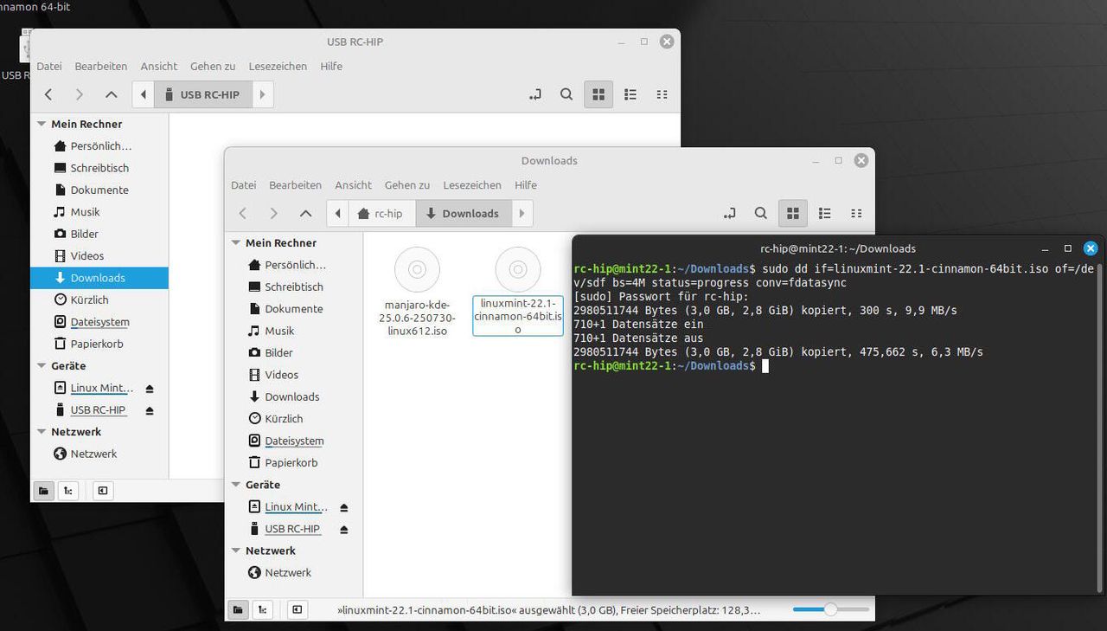Collapse Mein Rechner in USB RC-HIP sidebar

[42, 124]
